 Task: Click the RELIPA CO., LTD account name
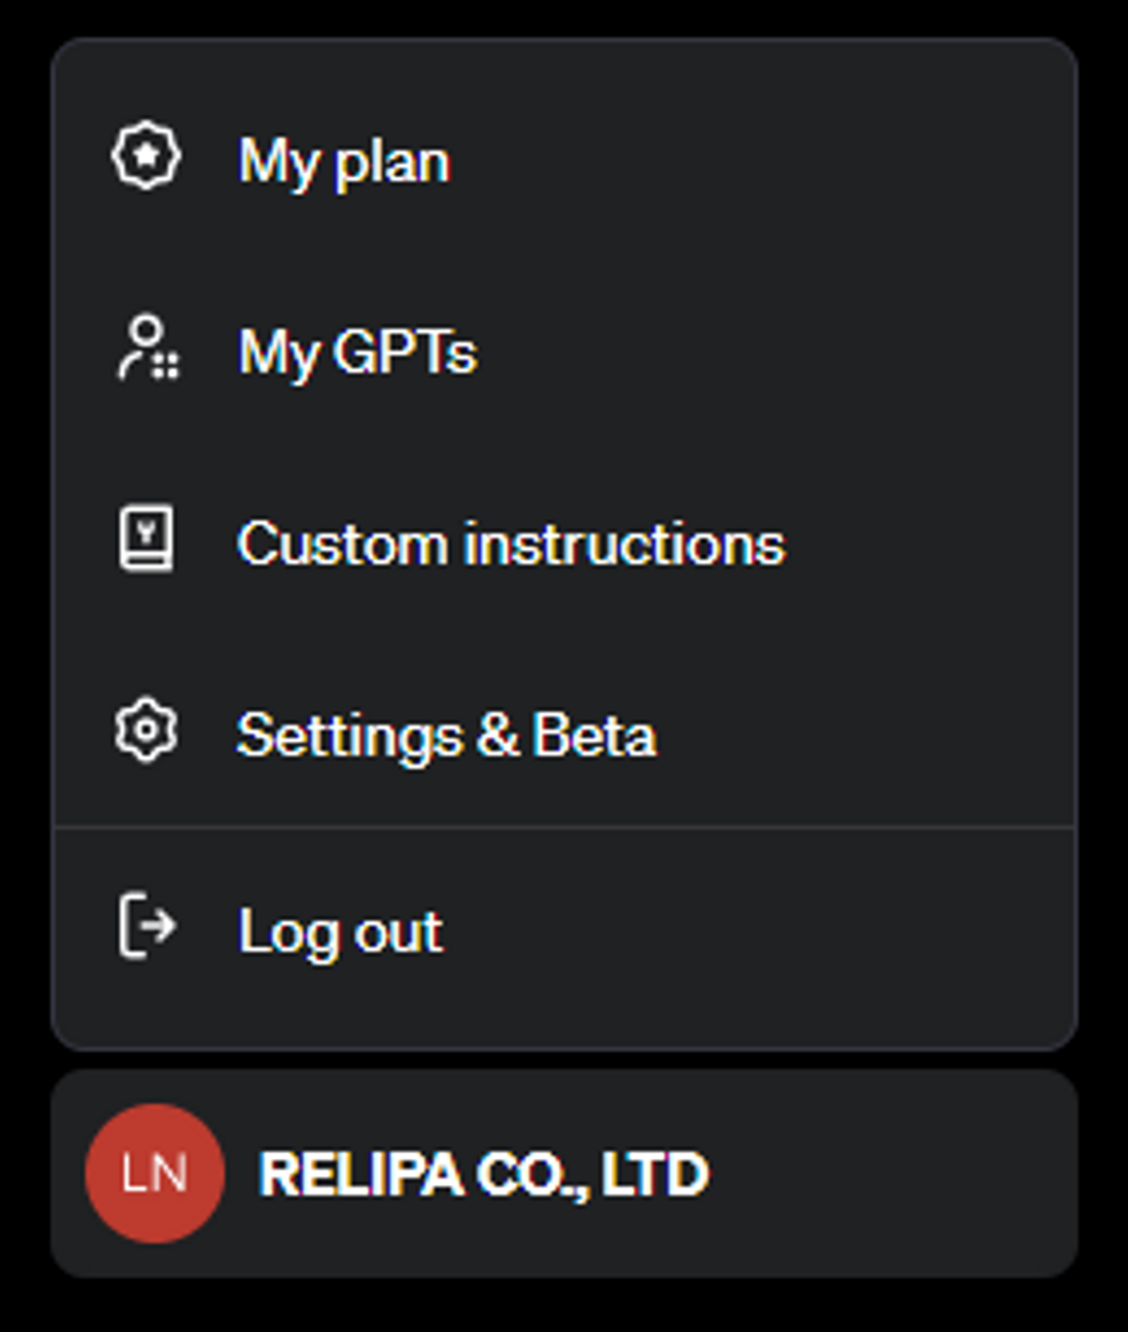483,1174
